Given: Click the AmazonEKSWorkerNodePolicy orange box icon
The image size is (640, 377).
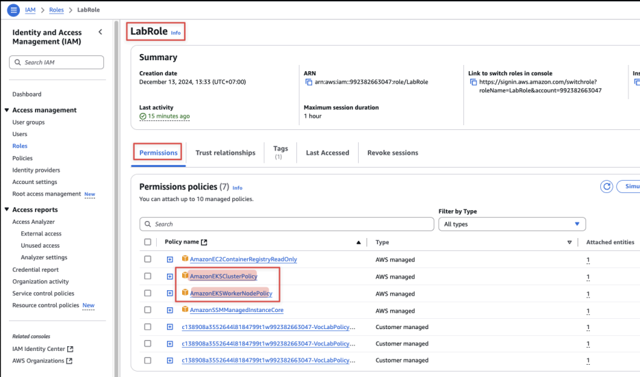Looking at the screenshot, I should [185, 293].
